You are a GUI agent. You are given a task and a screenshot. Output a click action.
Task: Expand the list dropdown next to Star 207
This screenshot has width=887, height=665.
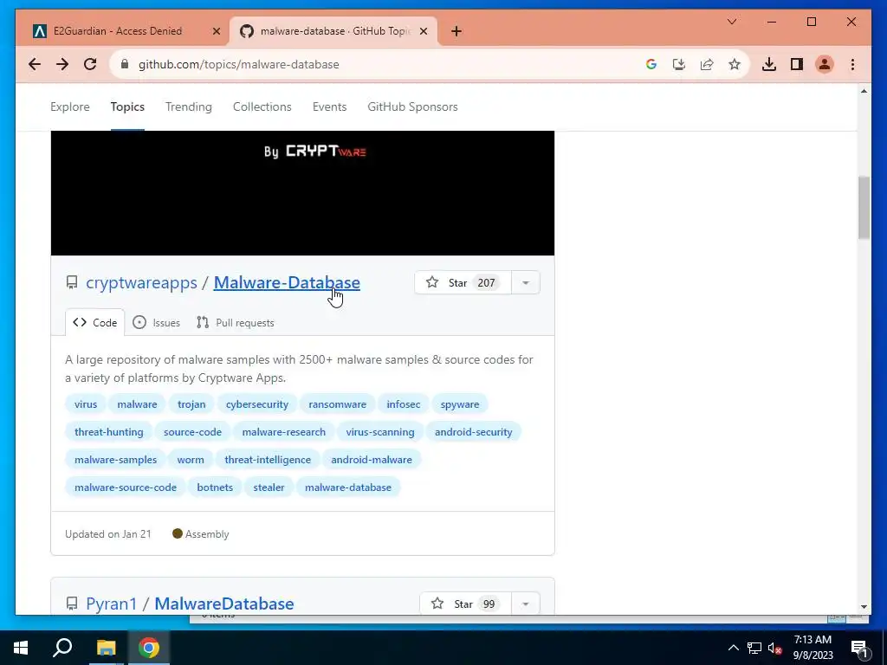click(x=526, y=283)
